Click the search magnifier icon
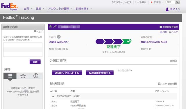 (178, 2)
